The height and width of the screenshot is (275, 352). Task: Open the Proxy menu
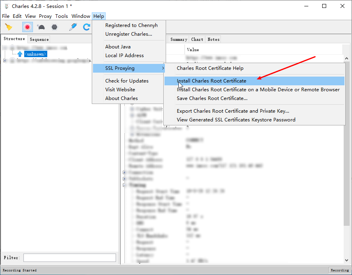[x=45, y=16]
